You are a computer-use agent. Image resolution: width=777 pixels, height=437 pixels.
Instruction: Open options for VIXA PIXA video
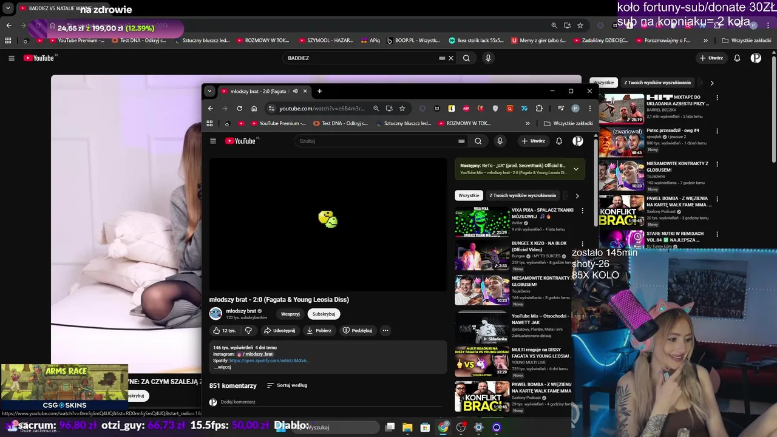click(x=583, y=211)
